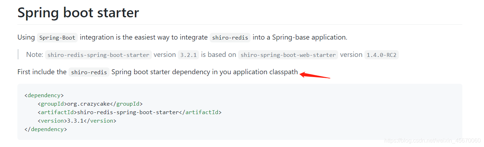Click the word 'Note:' in the blockquote
Screen dimensions: 484x147
point(34,55)
